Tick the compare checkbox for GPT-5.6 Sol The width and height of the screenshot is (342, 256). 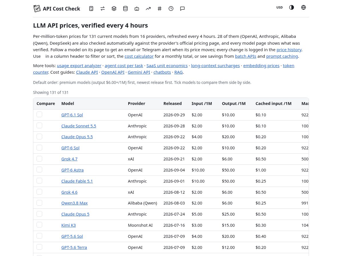point(39,236)
